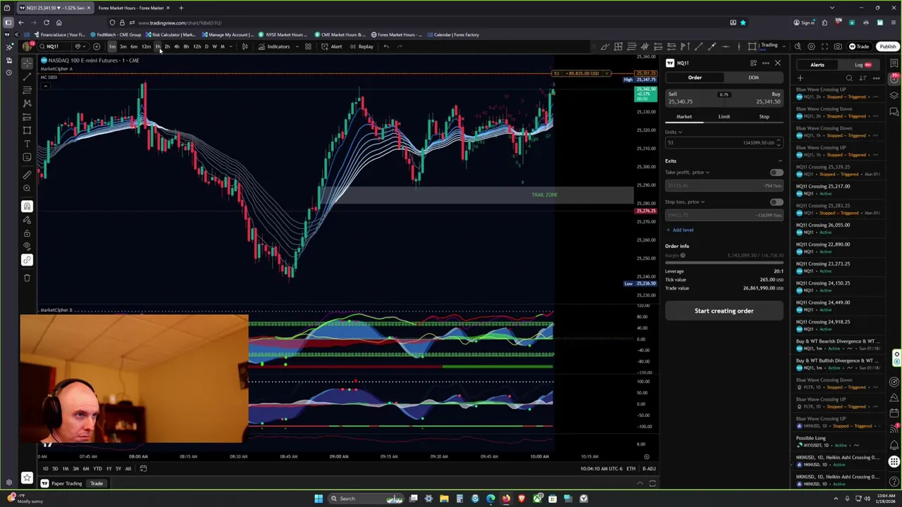This screenshot has height=507, width=902.
Task: Toggle the magnet mode tool
Action: coord(27,206)
